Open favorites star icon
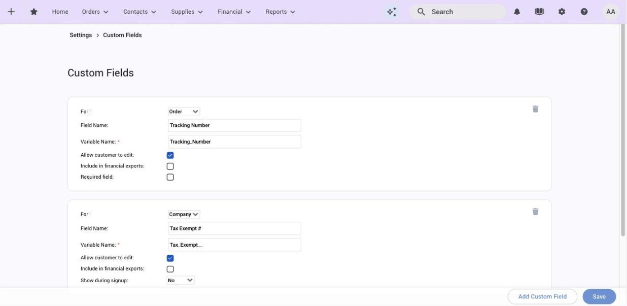627x306 pixels. point(34,12)
